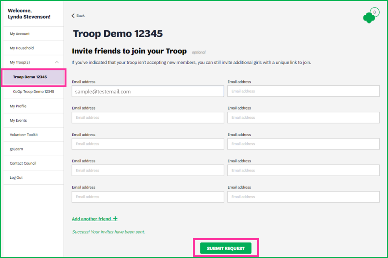Viewport: 388px width, 258px height.
Task: Collapse the My Troop(s) chevron
Action: [x=57, y=62]
